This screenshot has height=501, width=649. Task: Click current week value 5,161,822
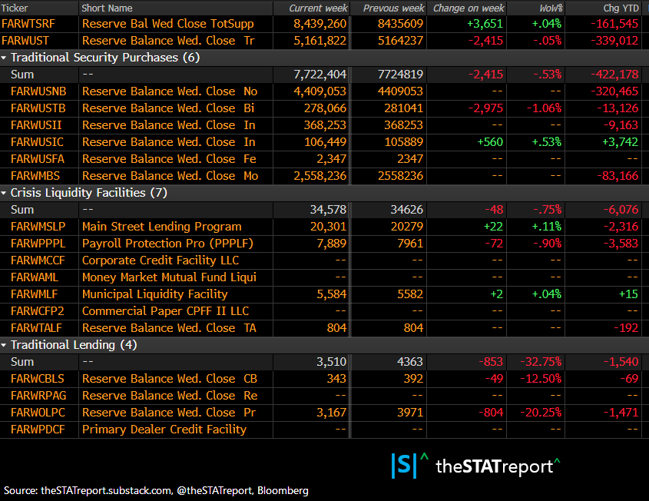click(320, 41)
